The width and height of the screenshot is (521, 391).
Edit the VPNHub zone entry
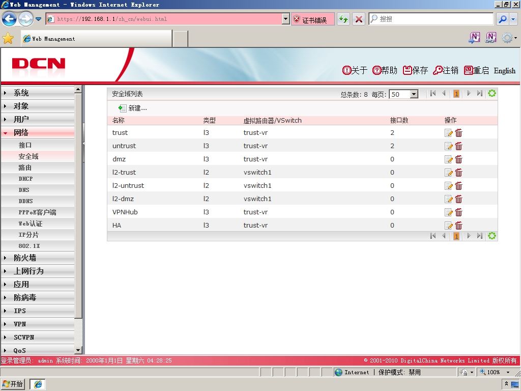pyautogui.click(x=448, y=212)
